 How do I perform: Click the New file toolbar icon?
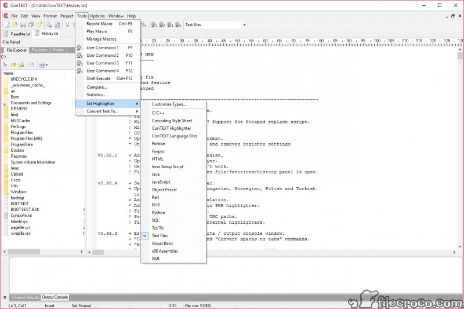(x=7, y=25)
